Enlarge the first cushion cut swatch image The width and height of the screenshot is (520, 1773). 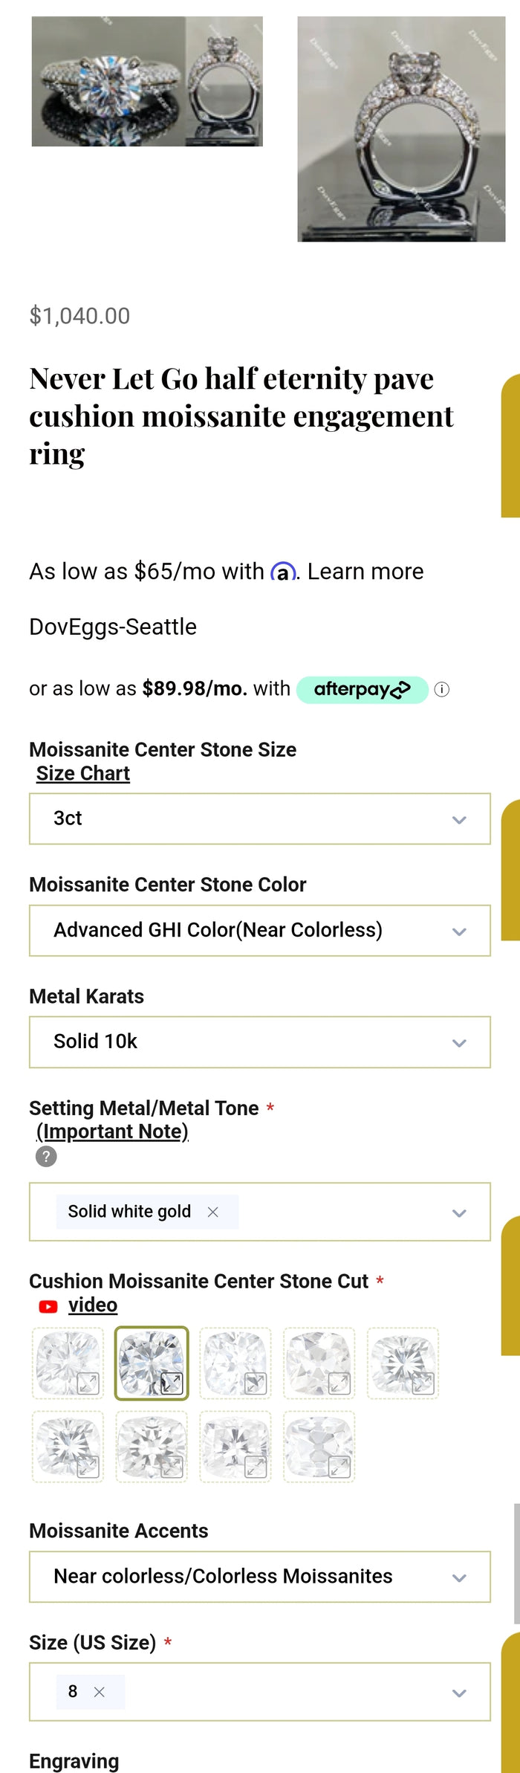click(x=88, y=1383)
